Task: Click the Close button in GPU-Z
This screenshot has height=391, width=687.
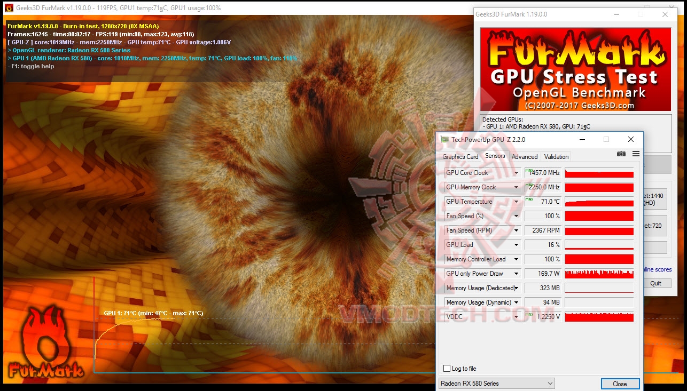Action: click(620, 384)
